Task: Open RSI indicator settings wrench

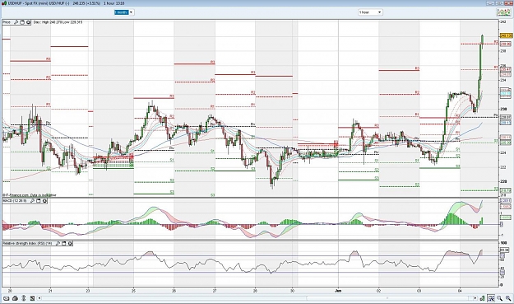Action: click(58, 243)
